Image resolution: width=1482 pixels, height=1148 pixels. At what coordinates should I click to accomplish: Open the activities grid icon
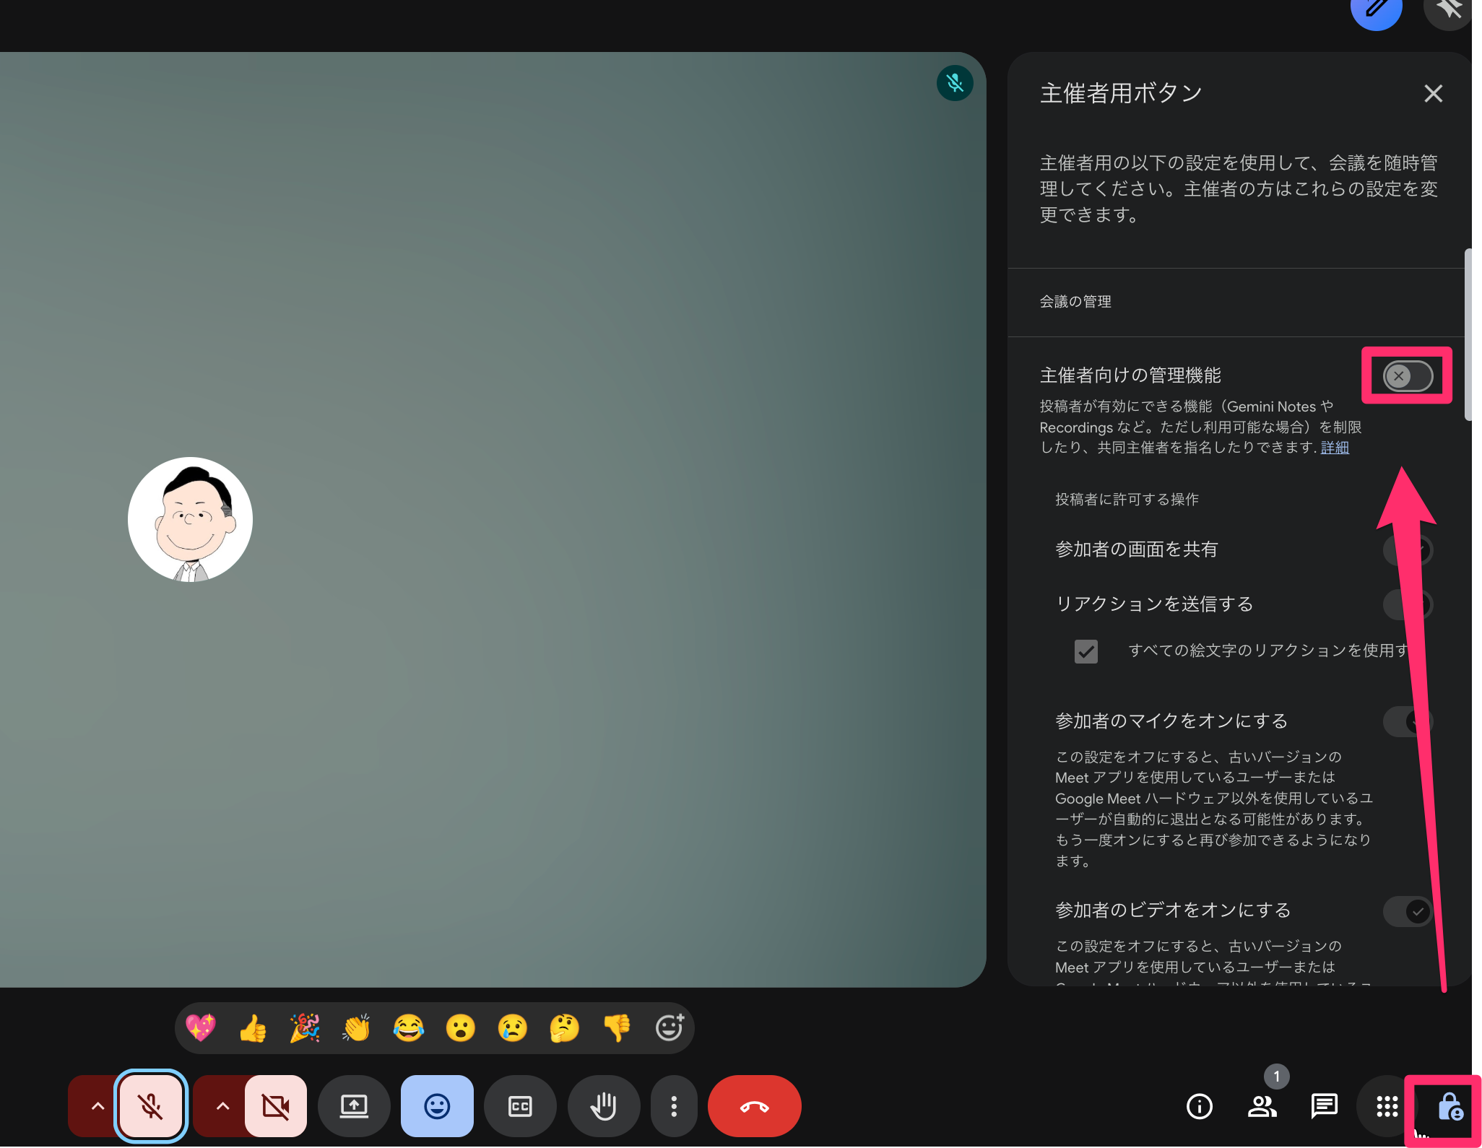[1386, 1105]
